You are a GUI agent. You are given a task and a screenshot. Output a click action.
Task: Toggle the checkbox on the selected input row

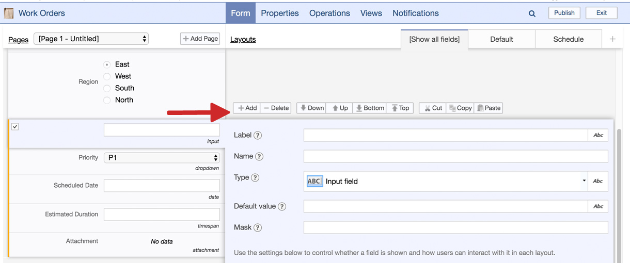(x=15, y=127)
